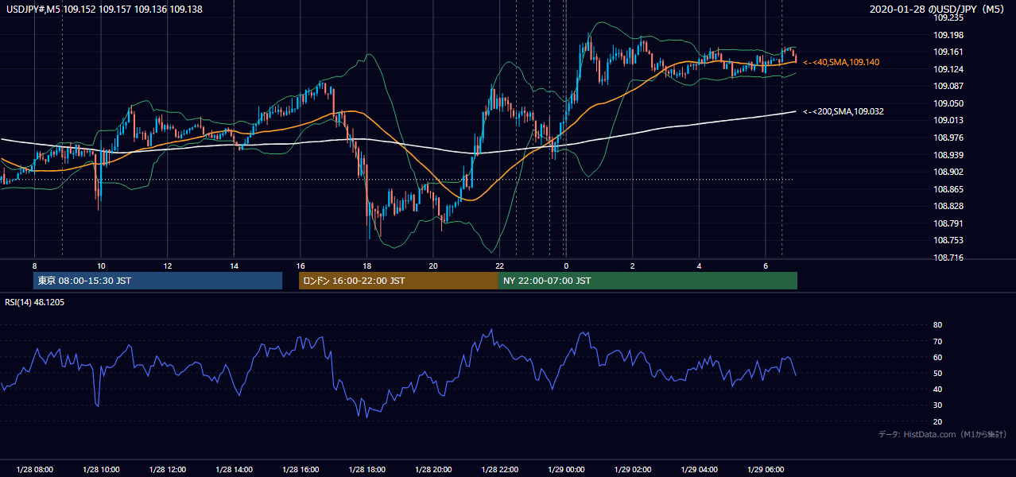Click the bottom date label 1/28 14:00
This screenshot has height=477, width=1016.
234,470
